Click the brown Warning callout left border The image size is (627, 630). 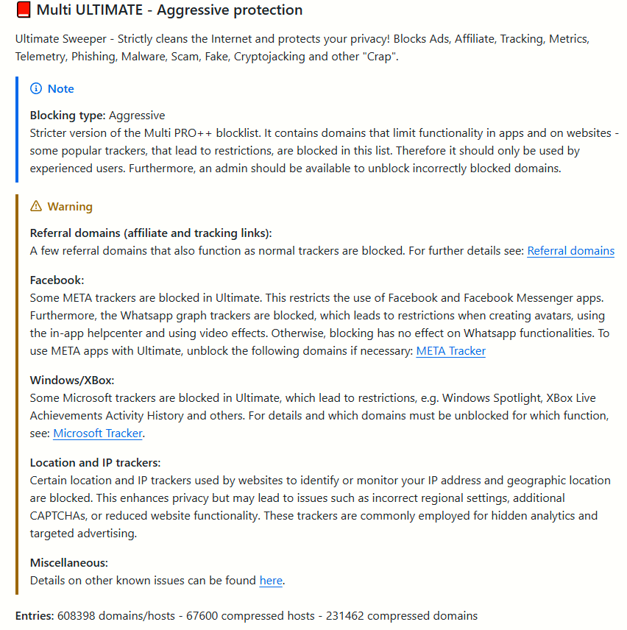[x=17, y=394]
